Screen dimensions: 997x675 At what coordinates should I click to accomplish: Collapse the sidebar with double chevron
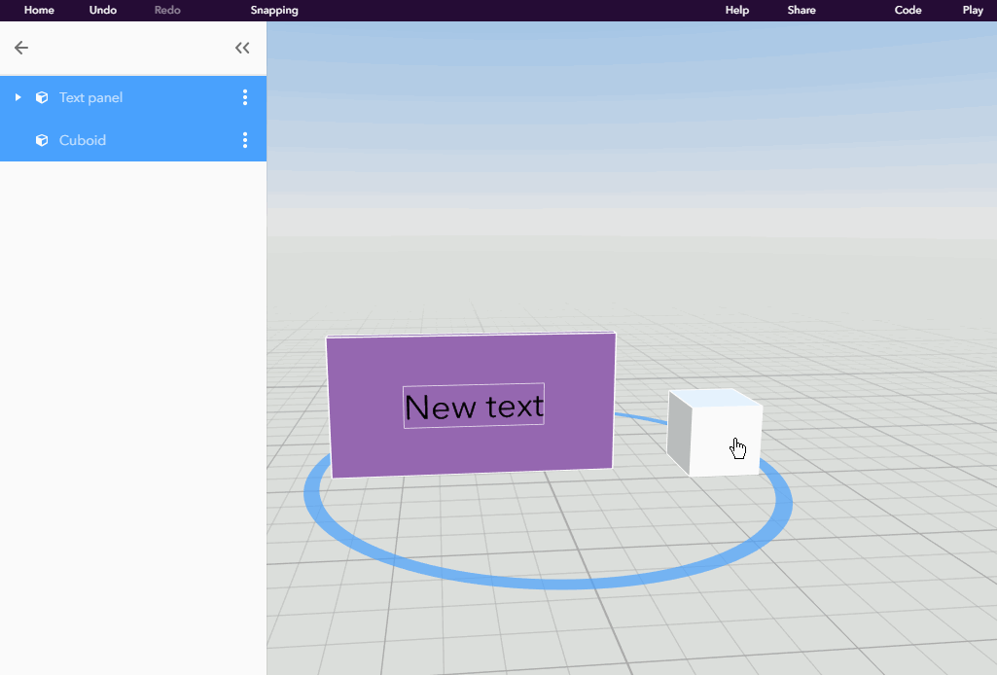(x=242, y=48)
